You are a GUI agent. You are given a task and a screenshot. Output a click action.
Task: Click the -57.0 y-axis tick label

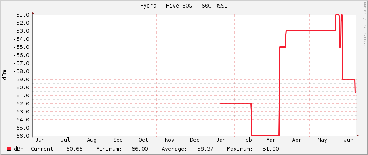coord(21,63)
